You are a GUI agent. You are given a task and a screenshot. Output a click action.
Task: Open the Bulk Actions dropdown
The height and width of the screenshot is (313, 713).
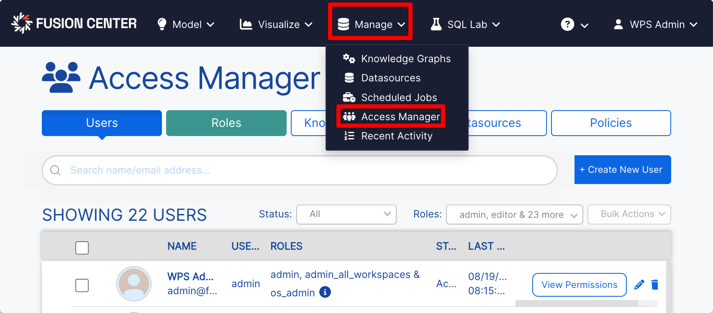[629, 214]
